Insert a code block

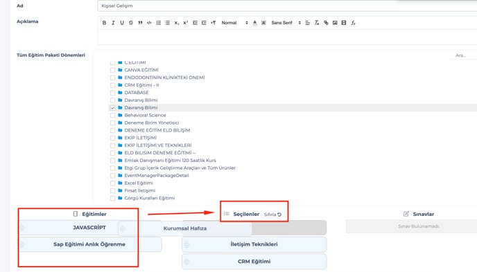click(x=149, y=23)
